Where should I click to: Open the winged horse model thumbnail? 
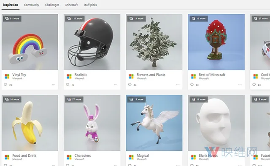pos(154,123)
